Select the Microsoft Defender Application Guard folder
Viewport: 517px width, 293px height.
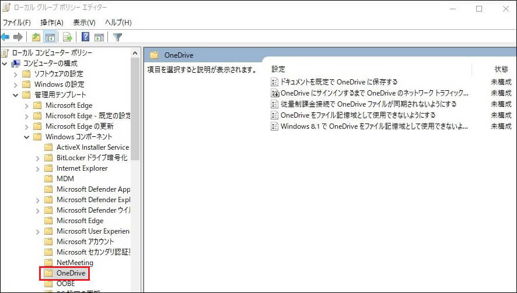click(x=93, y=189)
